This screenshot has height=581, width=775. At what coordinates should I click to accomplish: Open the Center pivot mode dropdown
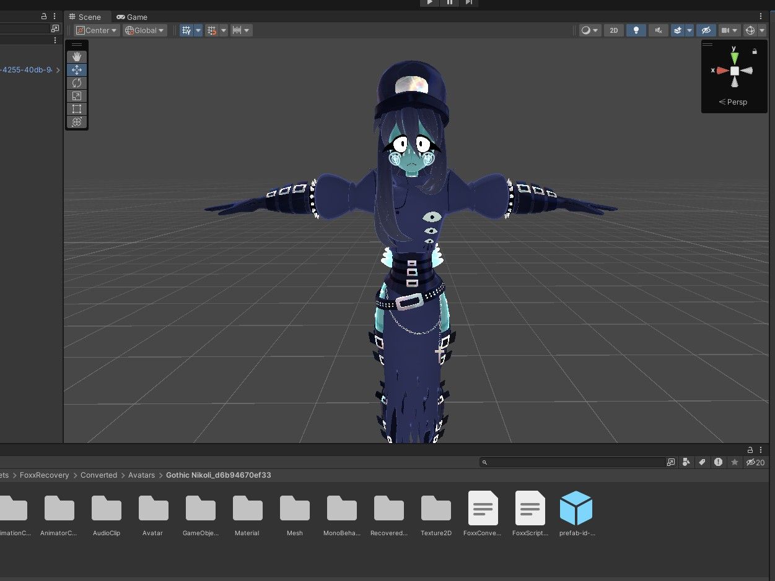pos(96,30)
